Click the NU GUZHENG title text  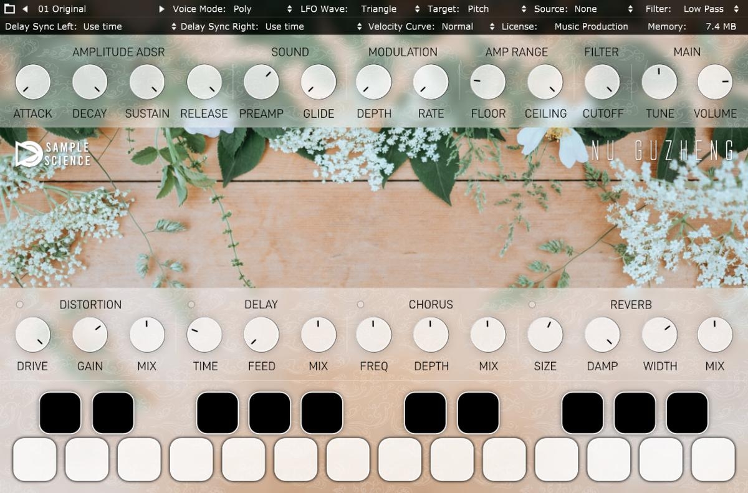click(x=663, y=151)
